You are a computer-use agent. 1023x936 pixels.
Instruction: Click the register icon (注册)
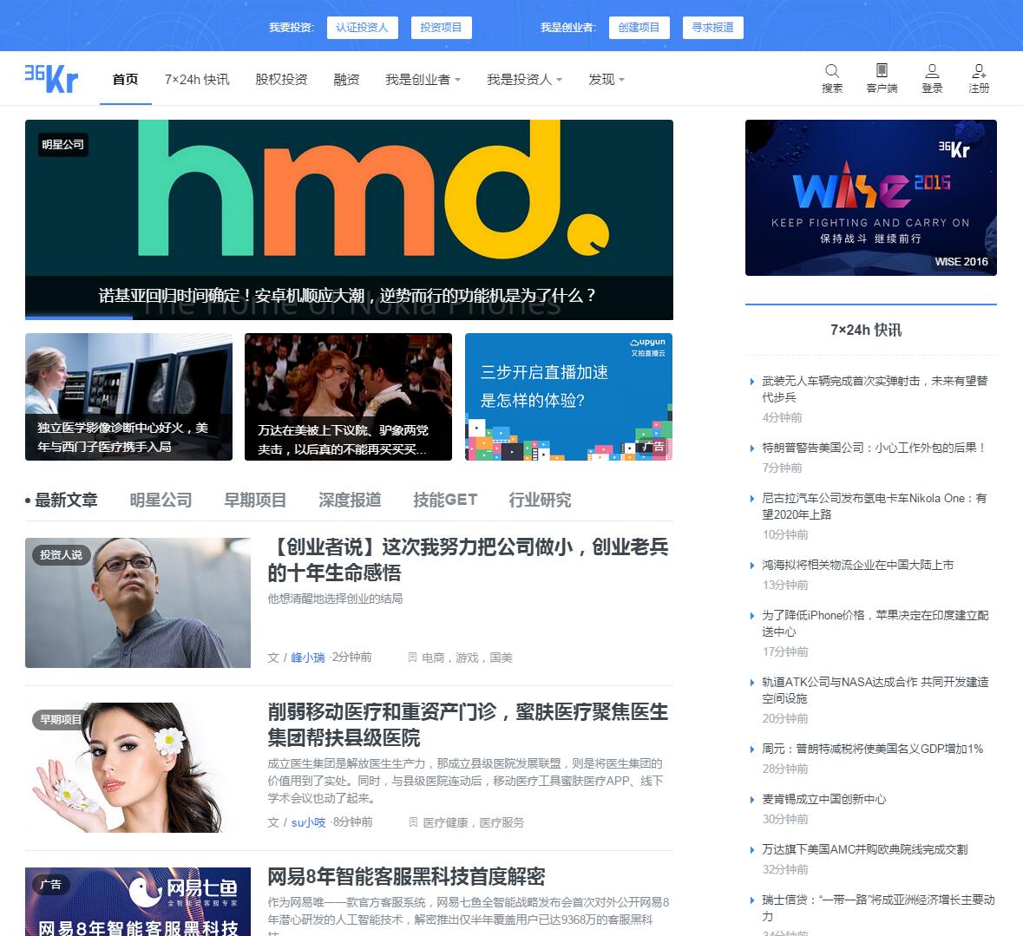[979, 78]
